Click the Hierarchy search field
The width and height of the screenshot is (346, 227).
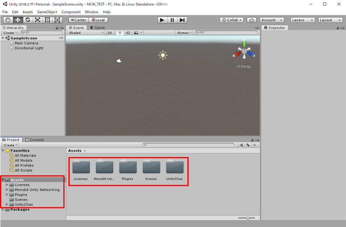click(42, 33)
